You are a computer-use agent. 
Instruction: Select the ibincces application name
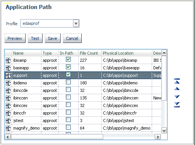pyautogui.click(x=20, y=105)
